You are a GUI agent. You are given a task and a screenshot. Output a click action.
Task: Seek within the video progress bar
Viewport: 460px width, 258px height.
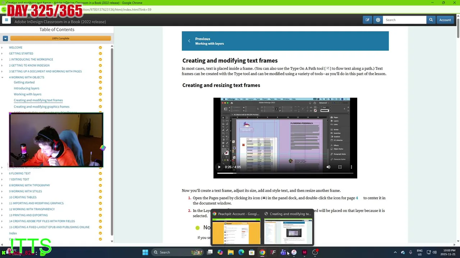285,173
